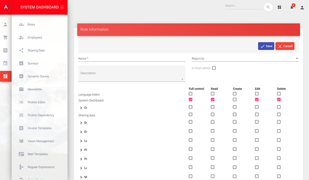Image resolution: width=309 pixels, height=180 pixels.
Task: Click the apps grid icon in header
Action: (279, 7)
